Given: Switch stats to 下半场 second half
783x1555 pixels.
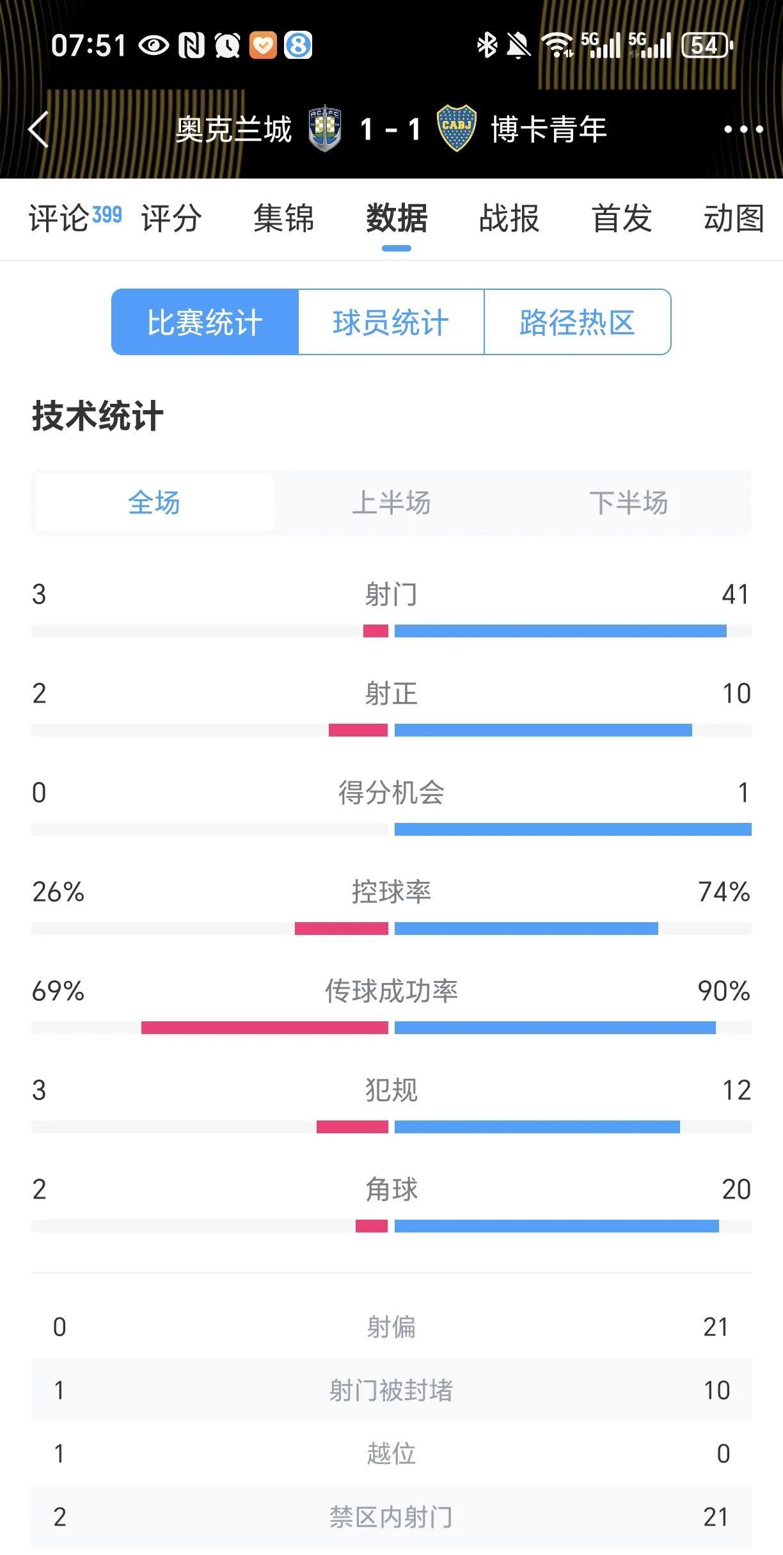Looking at the screenshot, I should (x=628, y=503).
